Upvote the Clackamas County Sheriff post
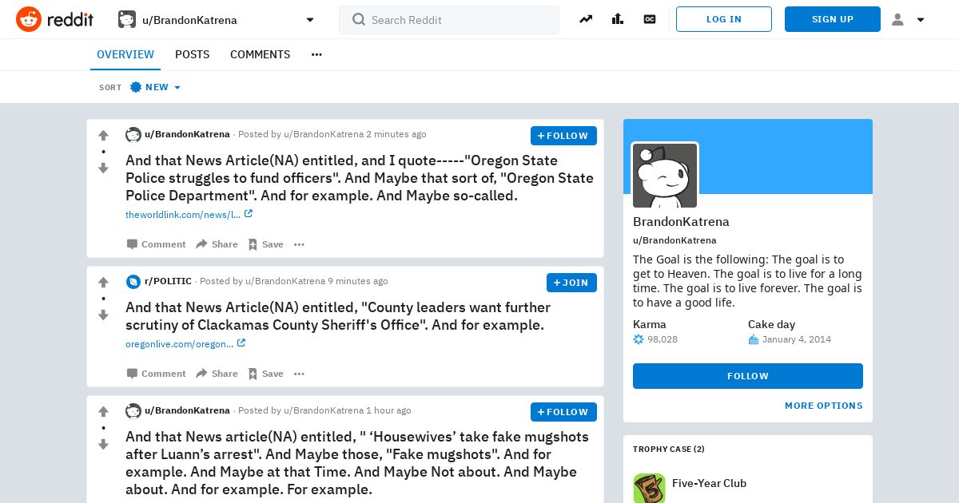 click(103, 283)
